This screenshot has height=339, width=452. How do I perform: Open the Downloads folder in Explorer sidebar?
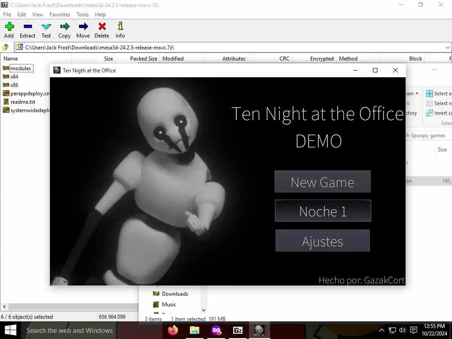170,294
